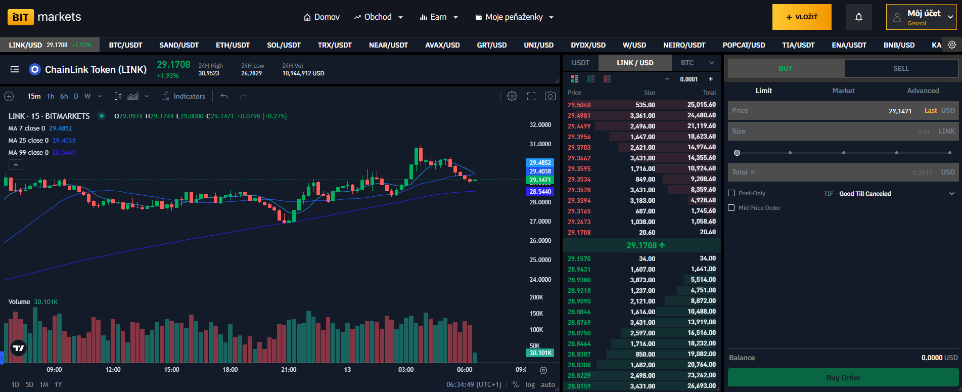The width and height of the screenshot is (962, 392).
Task: Enter fullscreen chart mode
Action: tap(531, 96)
